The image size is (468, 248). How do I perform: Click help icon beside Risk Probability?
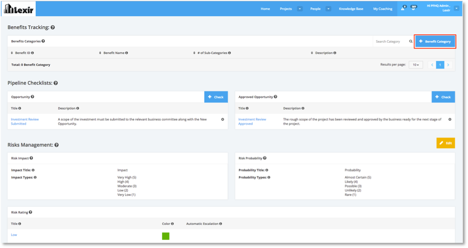pyautogui.click(x=265, y=158)
